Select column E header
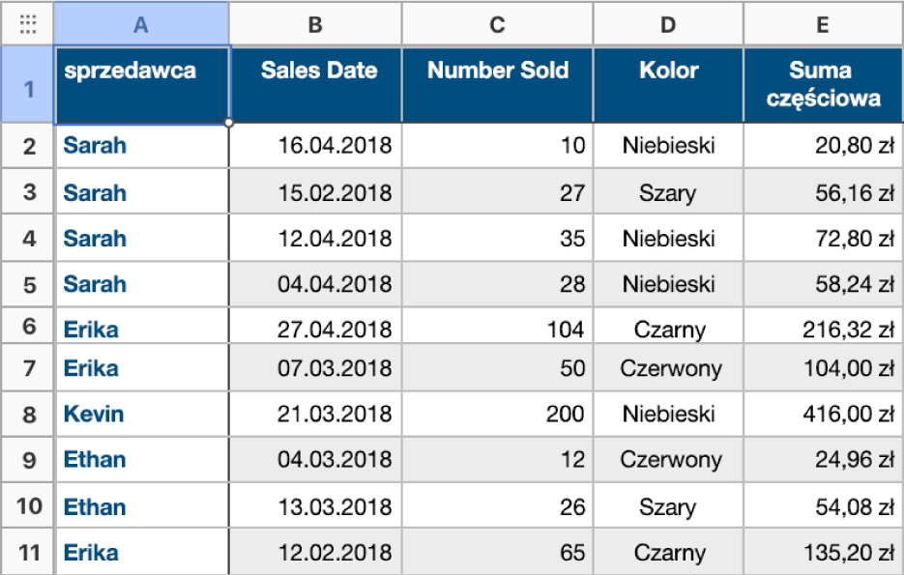Image resolution: width=904 pixels, height=575 pixels. tap(822, 25)
